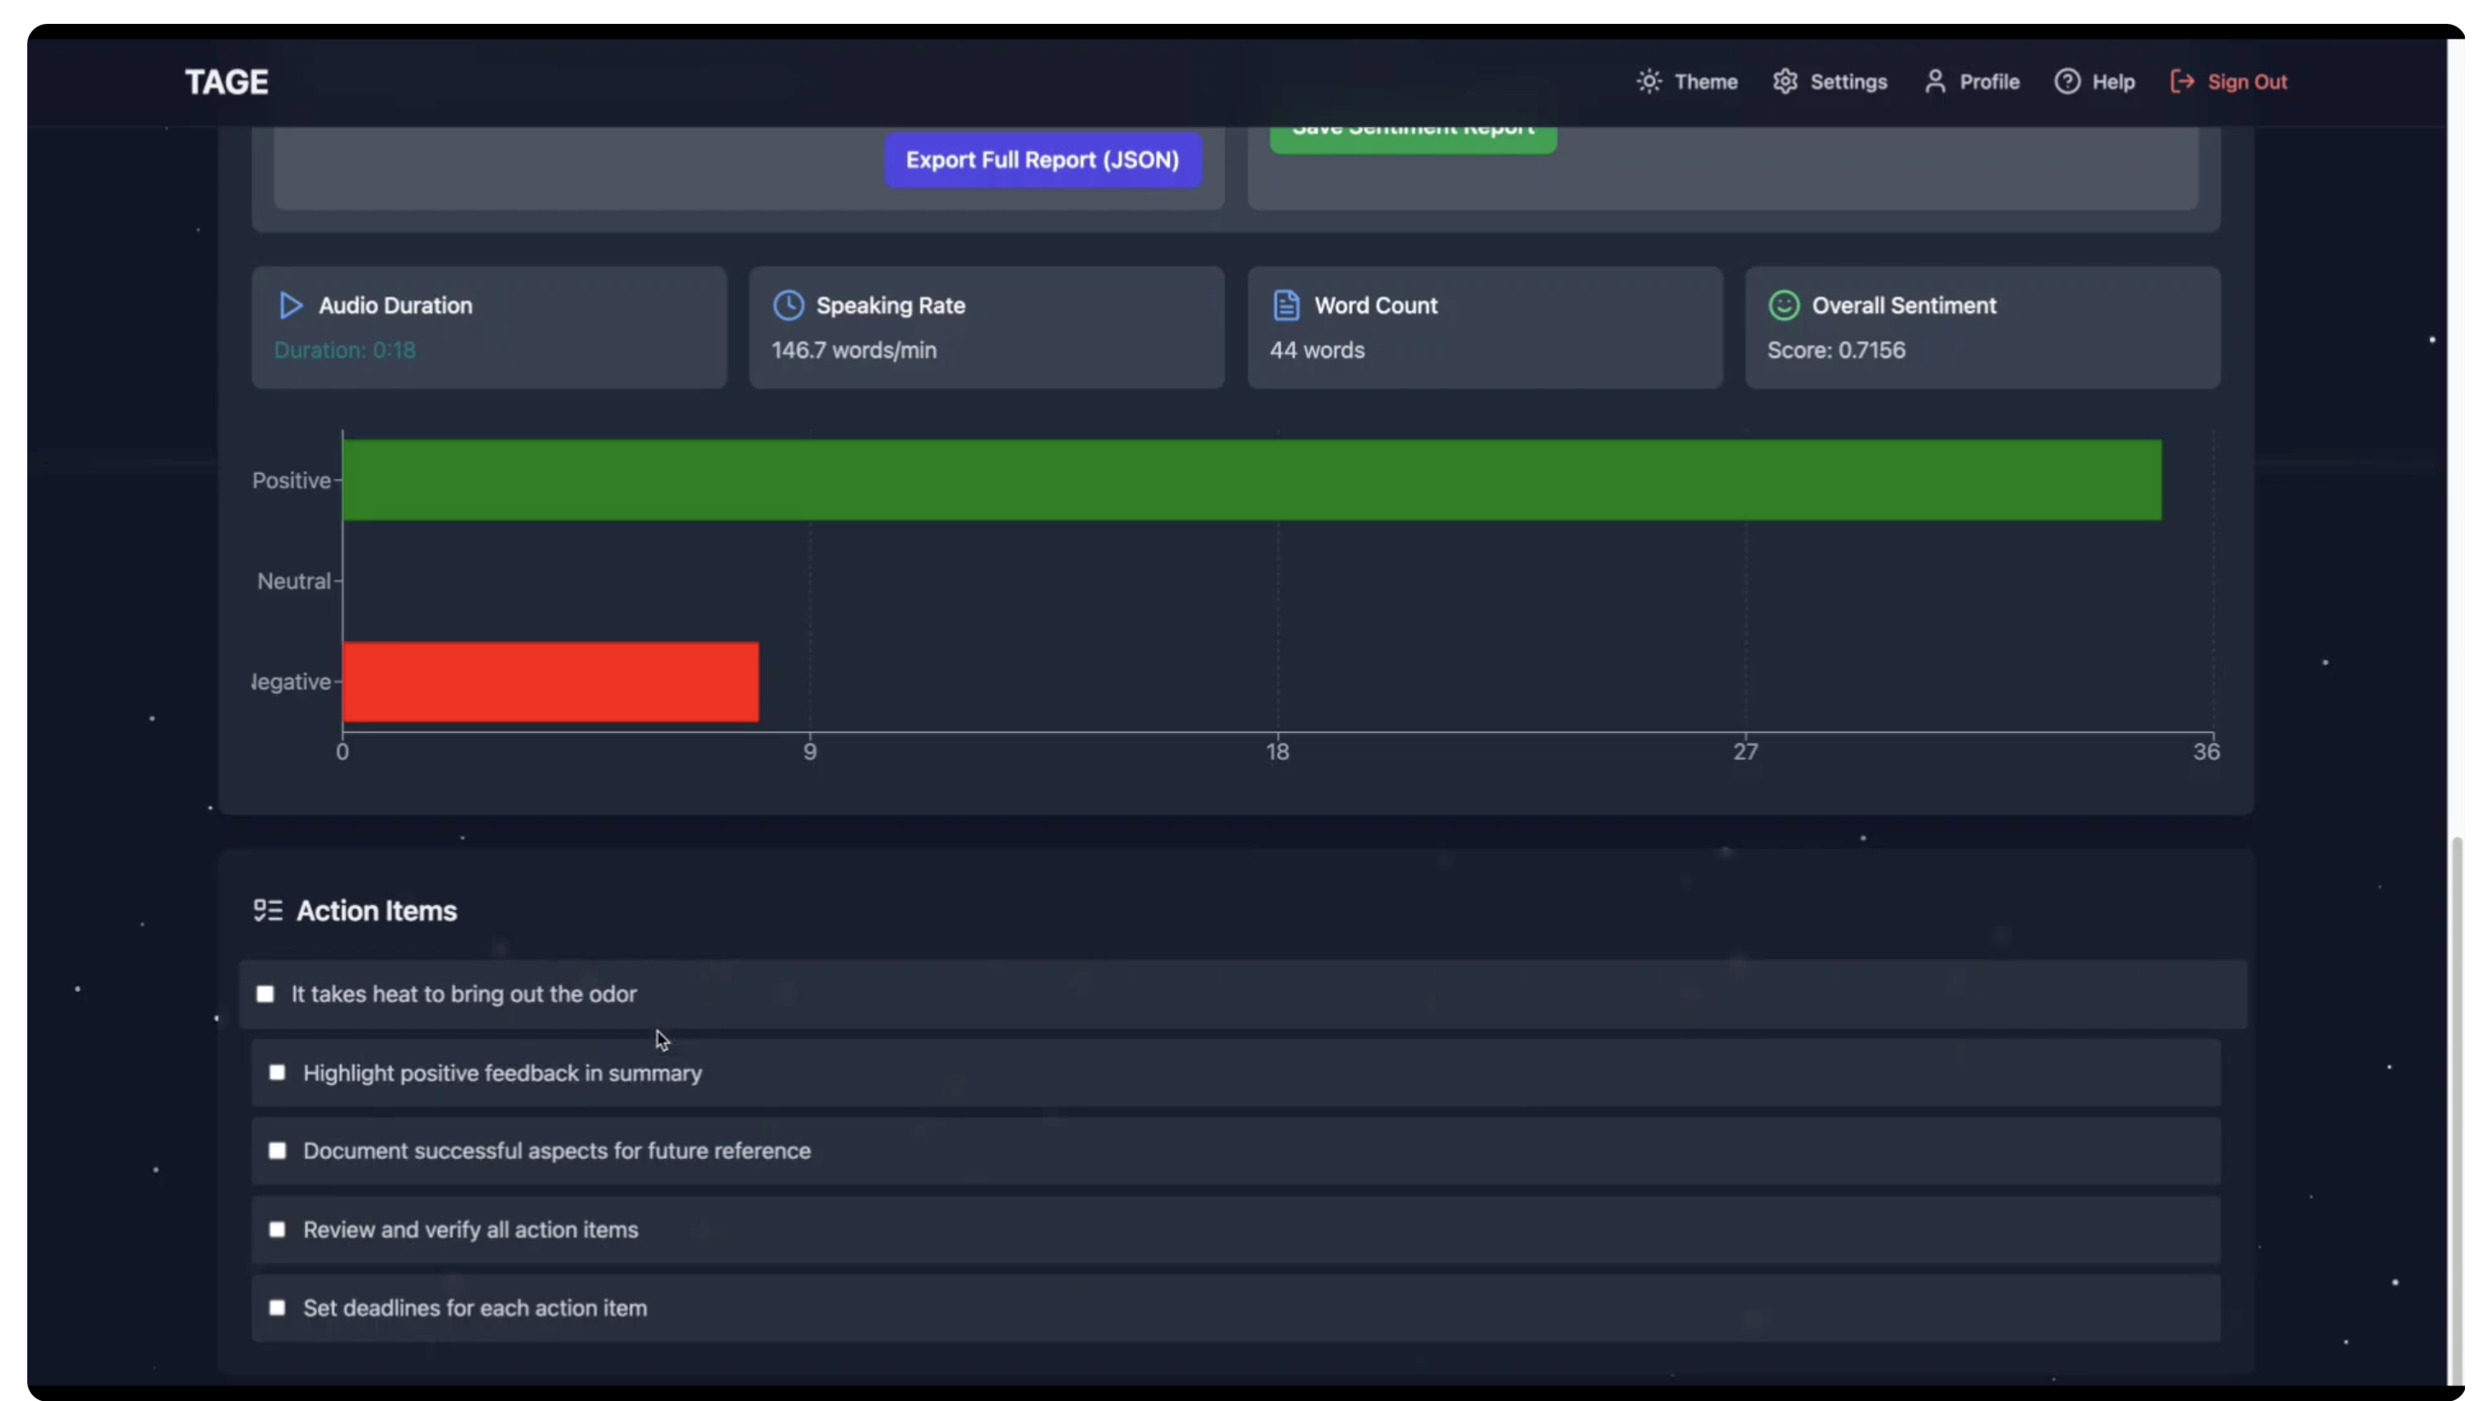Click the Action Items checklist icon
Screen dimensions: 2482x1401
[268, 910]
